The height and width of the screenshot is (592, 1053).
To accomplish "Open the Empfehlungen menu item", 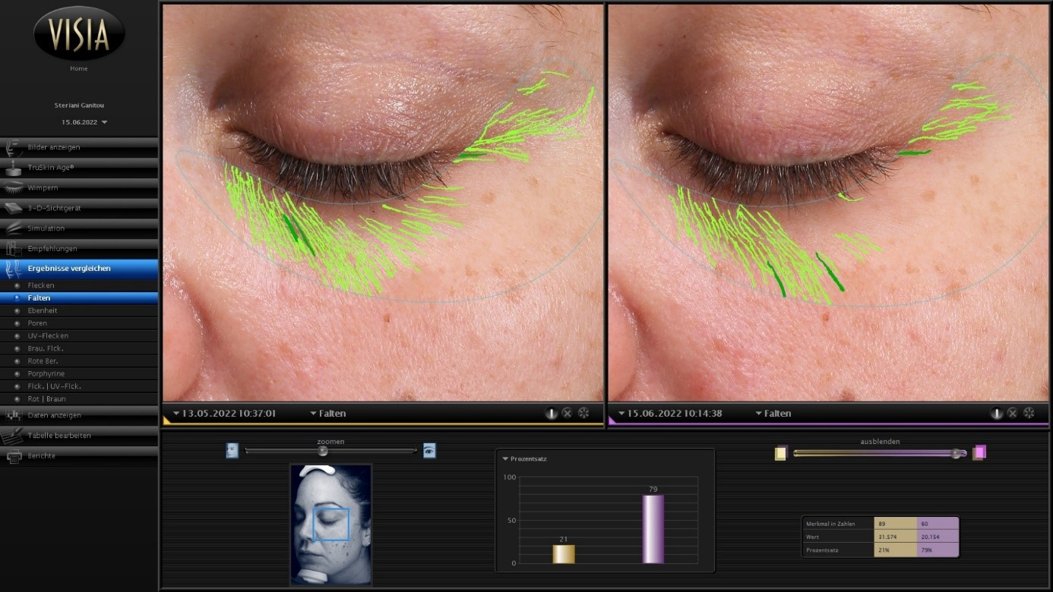I will click(x=52, y=249).
